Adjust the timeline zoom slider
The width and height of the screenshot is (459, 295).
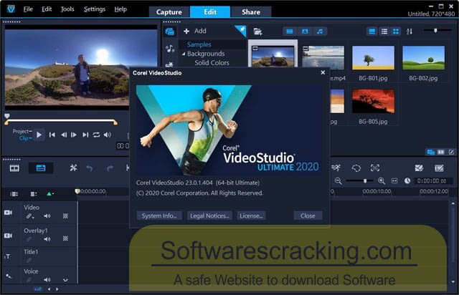(360, 181)
